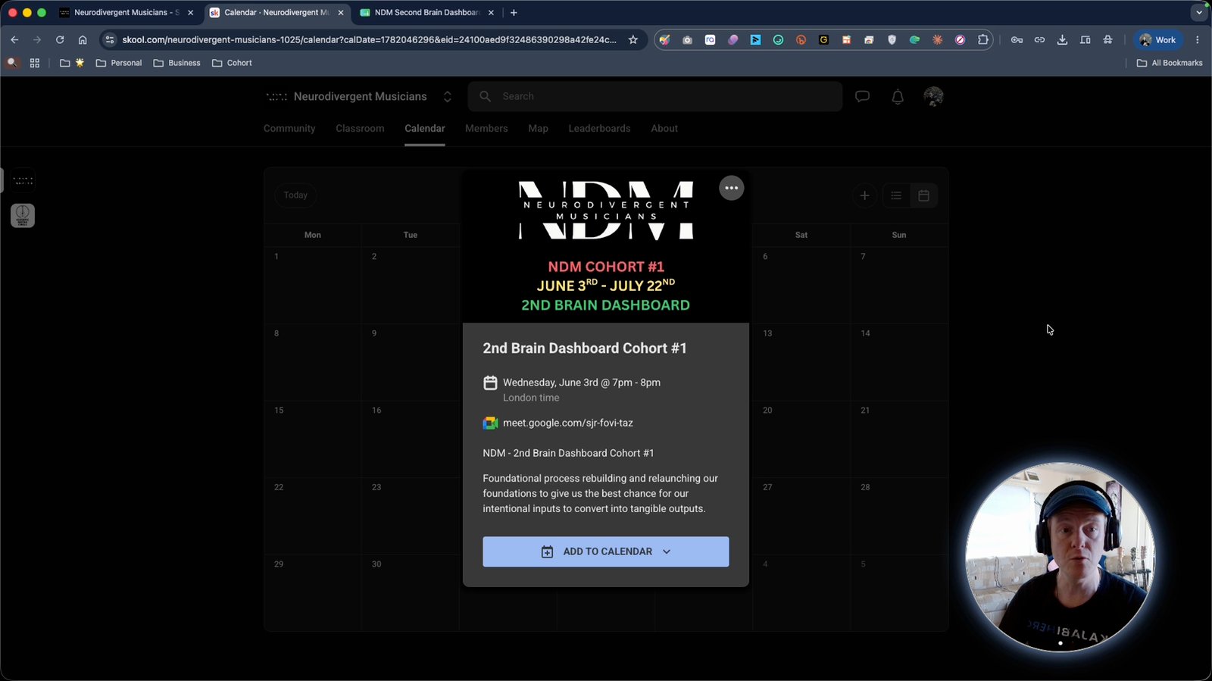Click the Skool search field
Screen dimensions: 1212x681
click(x=655, y=96)
